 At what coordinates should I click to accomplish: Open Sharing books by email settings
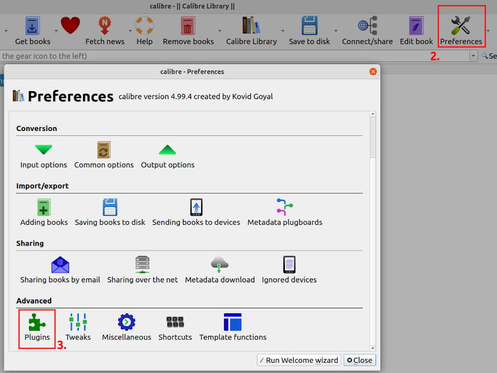(60, 270)
